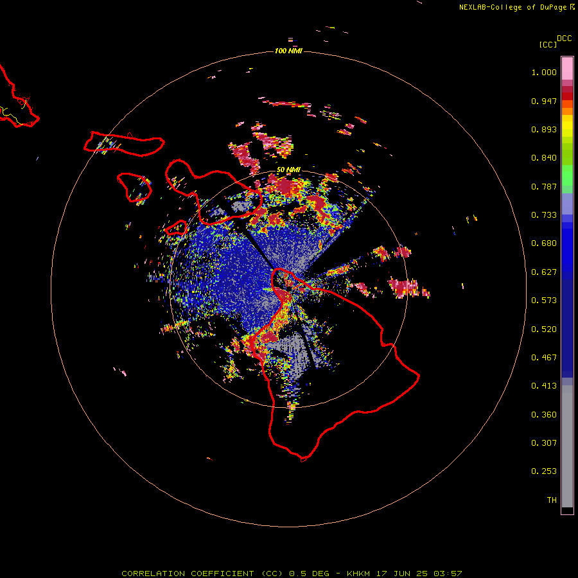
Task: Click the 0.733 color scale value
Action: (544, 215)
